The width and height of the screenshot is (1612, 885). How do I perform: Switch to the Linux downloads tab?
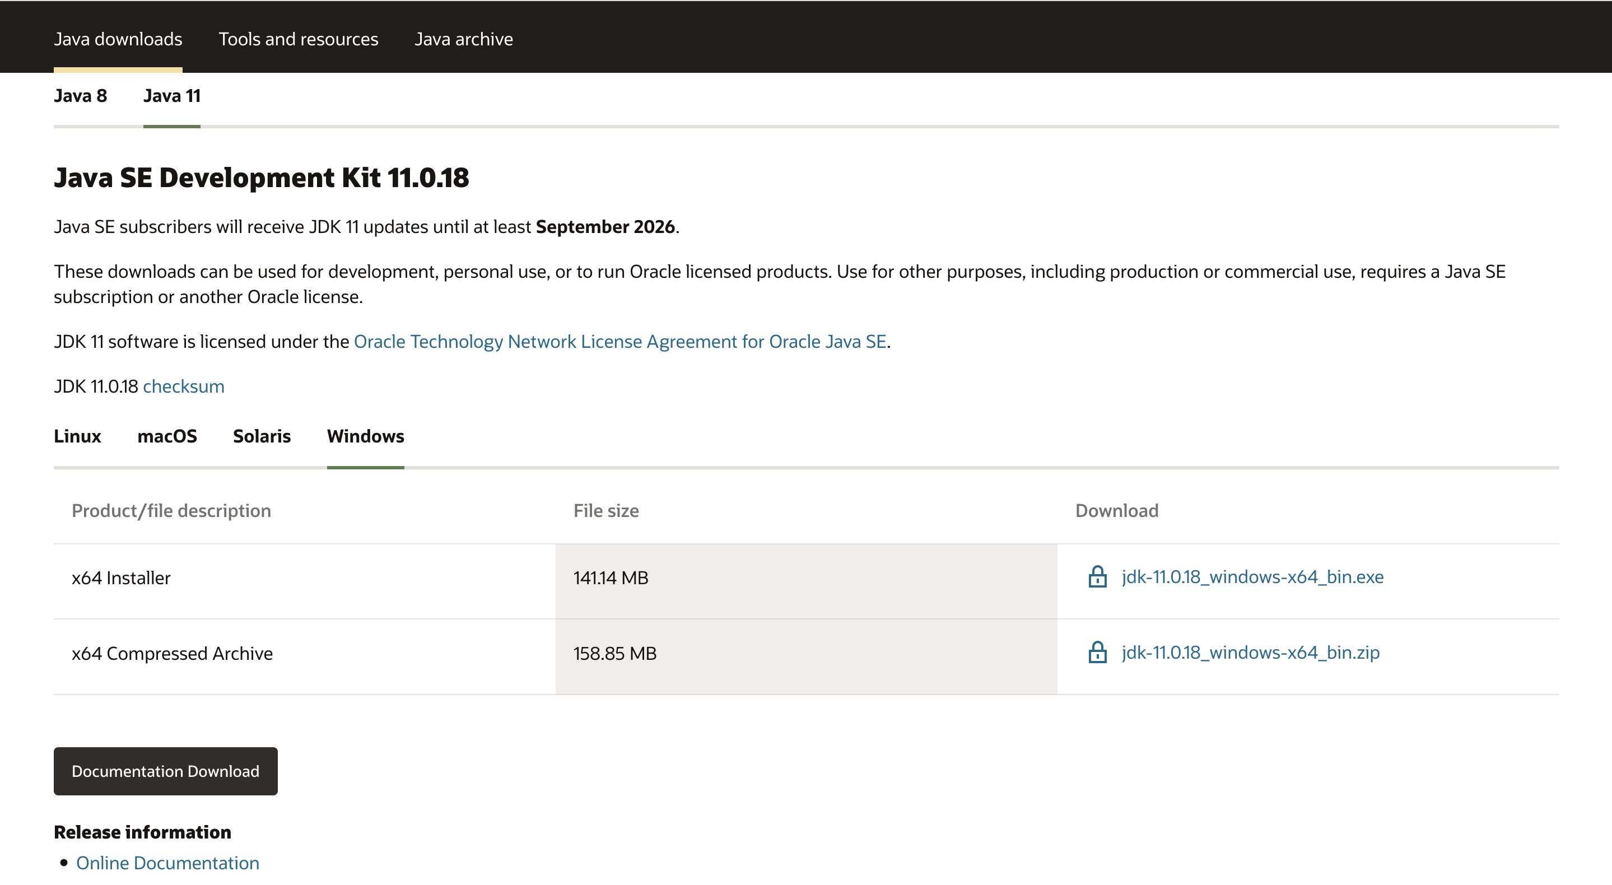77,436
